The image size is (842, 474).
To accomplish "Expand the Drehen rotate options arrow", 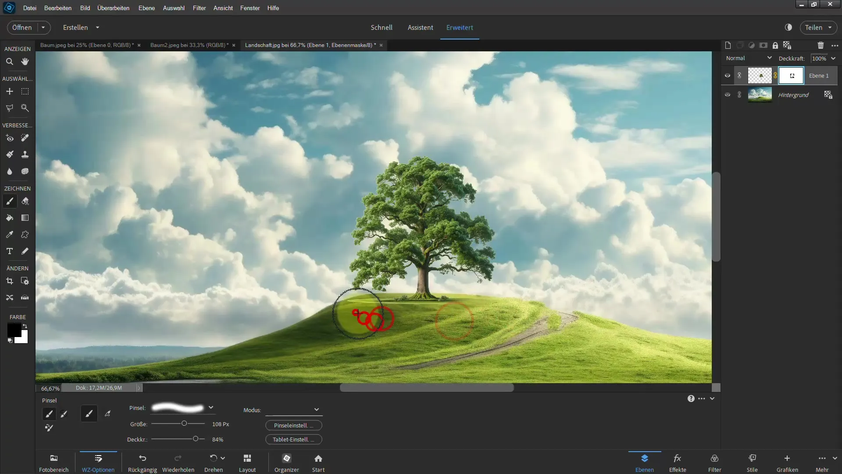I will pyautogui.click(x=223, y=458).
